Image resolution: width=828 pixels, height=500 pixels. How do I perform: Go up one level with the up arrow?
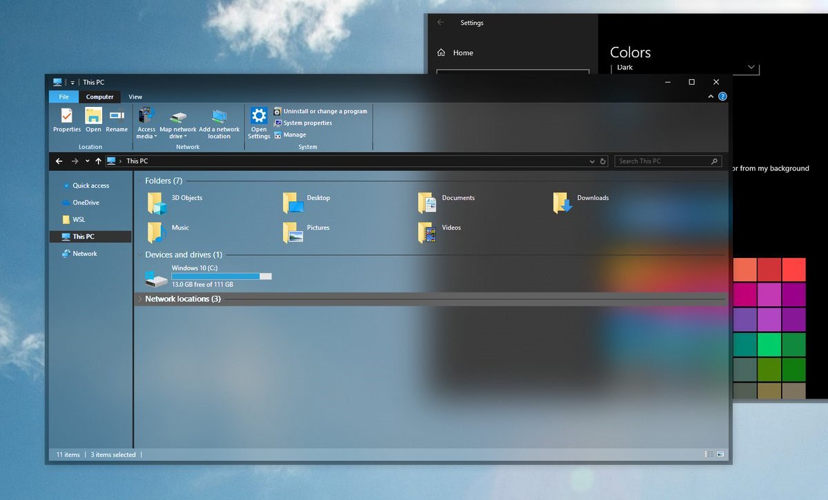click(x=99, y=161)
